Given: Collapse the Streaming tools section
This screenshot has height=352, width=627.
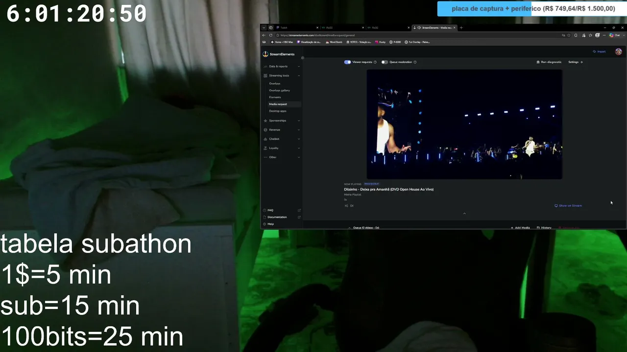Looking at the screenshot, I should [x=282, y=75].
